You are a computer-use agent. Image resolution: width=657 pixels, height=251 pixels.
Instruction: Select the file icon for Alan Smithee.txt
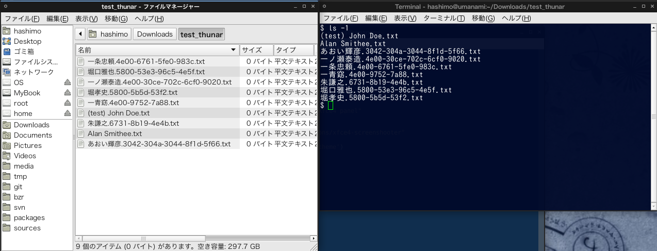[81, 133]
